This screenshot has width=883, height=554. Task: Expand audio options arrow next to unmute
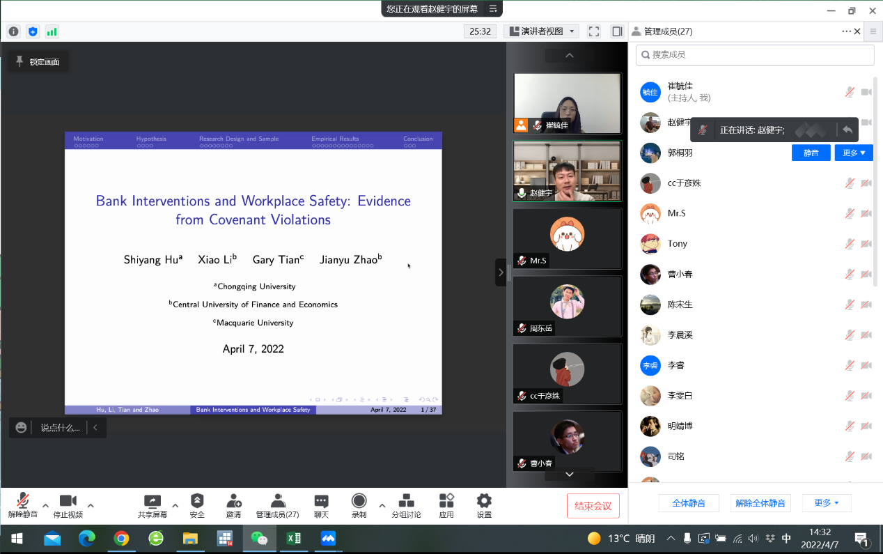click(45, 506)
